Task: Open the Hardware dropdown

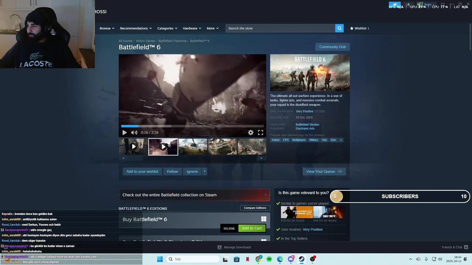Action: coord(192,28)
